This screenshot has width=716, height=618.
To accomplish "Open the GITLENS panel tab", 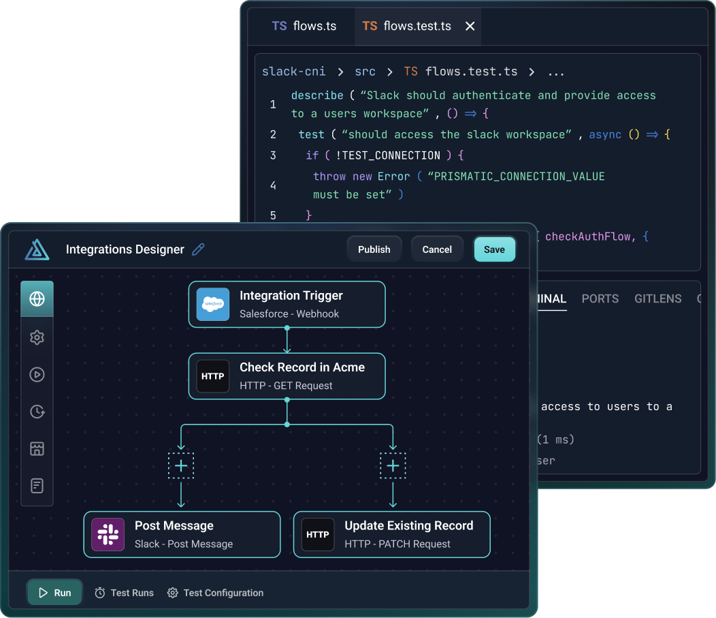I will coord(657,299).
